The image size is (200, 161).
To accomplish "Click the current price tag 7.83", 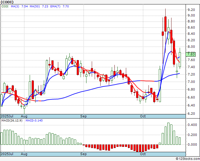I will coord(191,54).
